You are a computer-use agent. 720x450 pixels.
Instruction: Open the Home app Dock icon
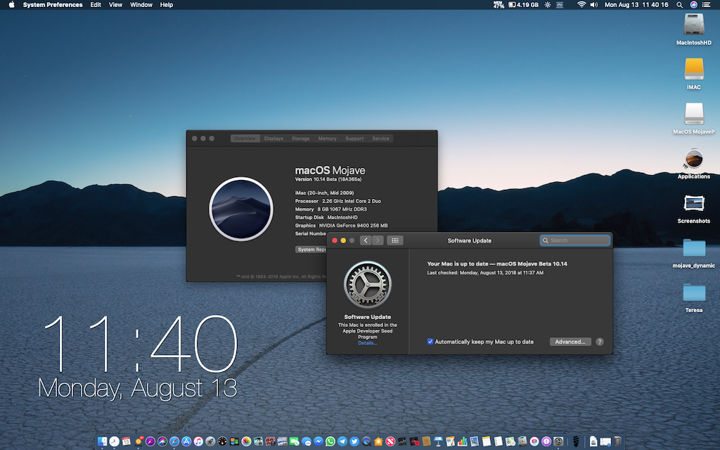pos(378,442)
